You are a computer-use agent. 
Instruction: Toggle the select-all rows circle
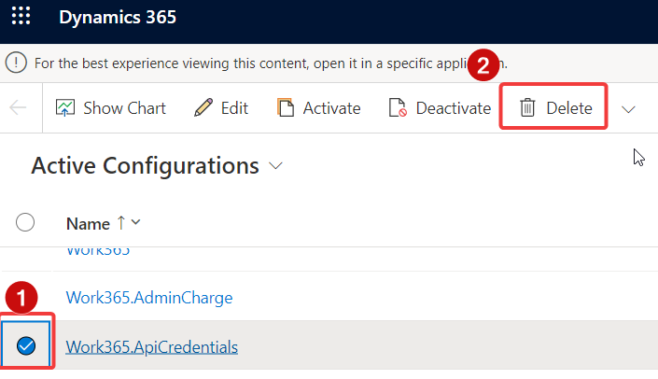[25, 222]
